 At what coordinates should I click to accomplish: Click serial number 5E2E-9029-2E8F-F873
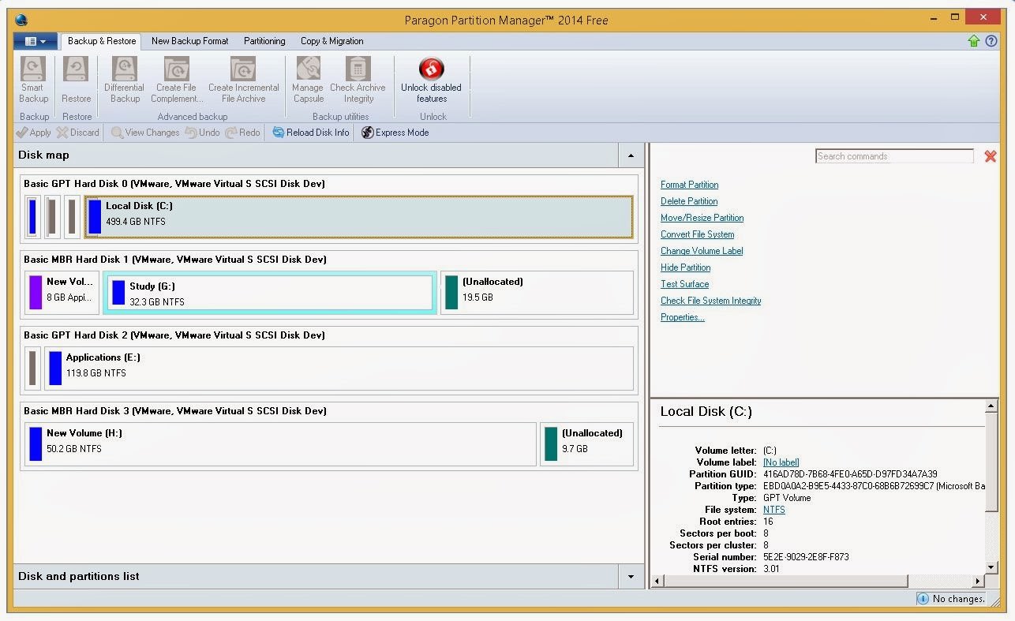806,557
